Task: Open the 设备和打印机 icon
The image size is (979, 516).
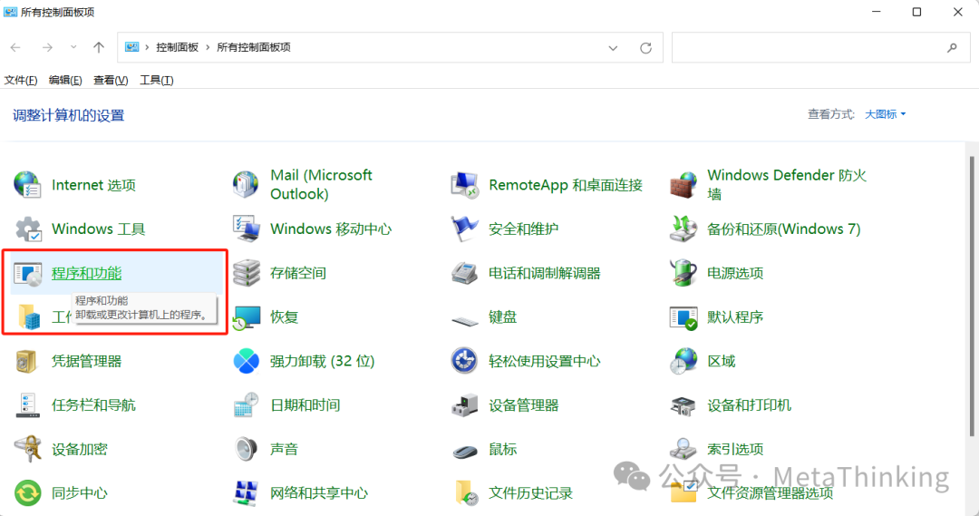Action: (683, 404)
